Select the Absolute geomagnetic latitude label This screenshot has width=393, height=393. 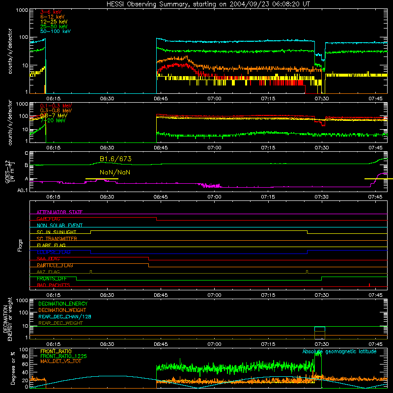339,351
